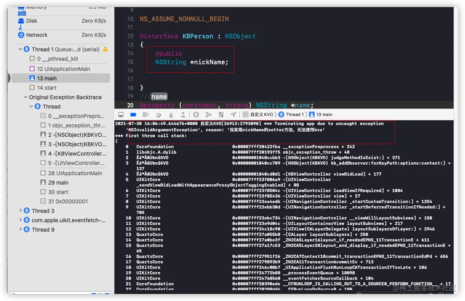Open the Debug View Hierarchy icon
465x301 pixels.
coord(196,114)
